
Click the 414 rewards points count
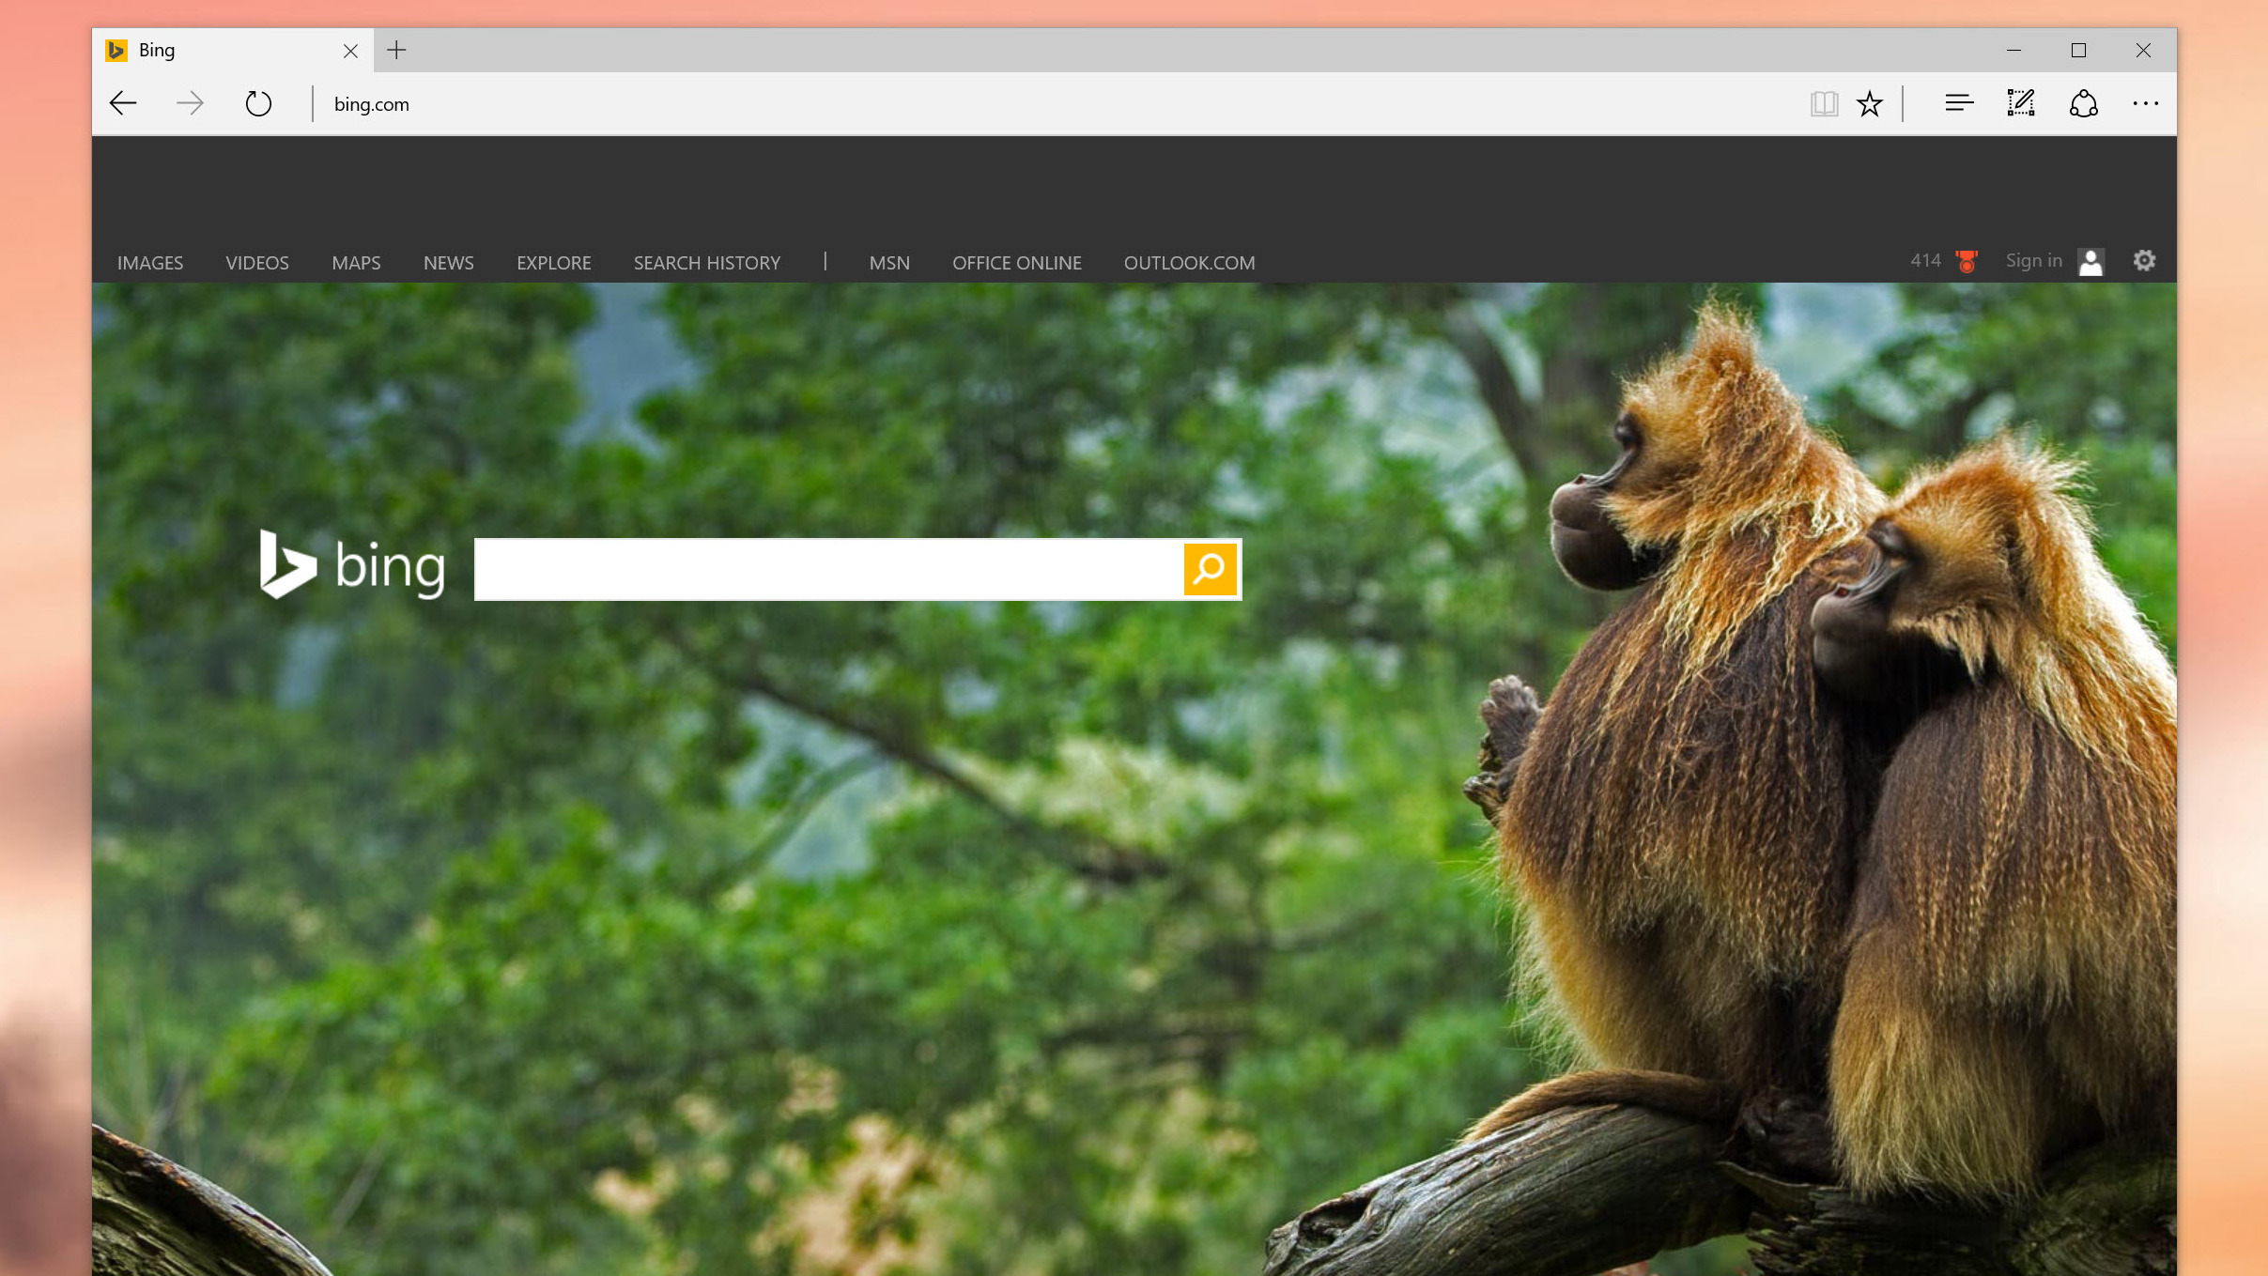[1925, 260]
